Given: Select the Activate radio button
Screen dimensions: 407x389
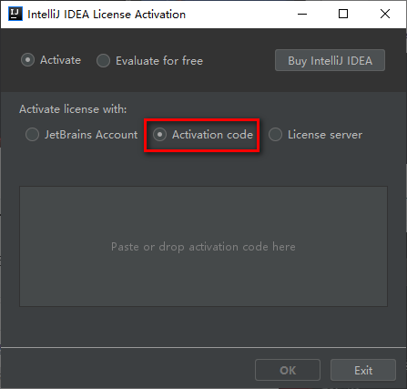Looking at the screenshot, I should 27,60.
